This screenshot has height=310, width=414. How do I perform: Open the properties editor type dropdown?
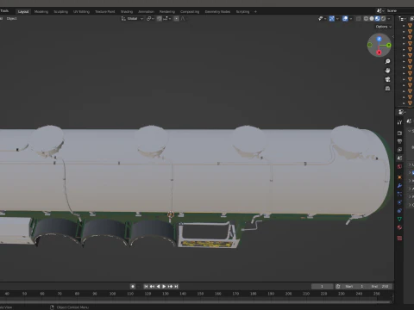tap(402, 112)
